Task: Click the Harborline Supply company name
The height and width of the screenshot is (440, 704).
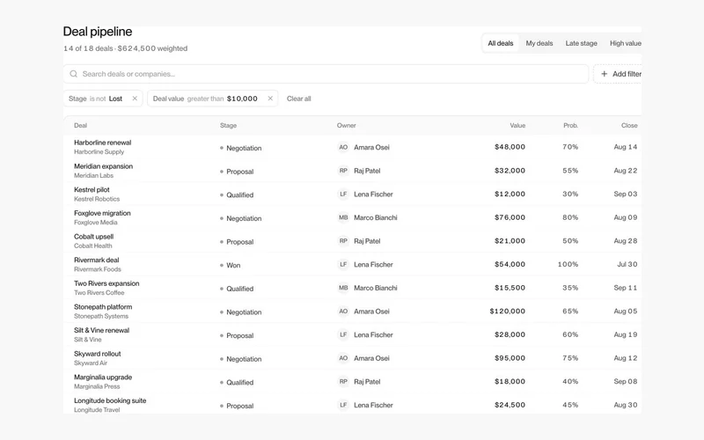Action: [99, 151]
